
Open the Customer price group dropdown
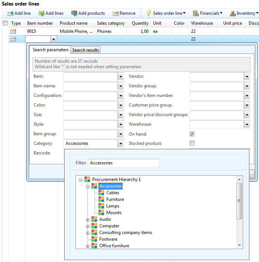coord(247,105)
